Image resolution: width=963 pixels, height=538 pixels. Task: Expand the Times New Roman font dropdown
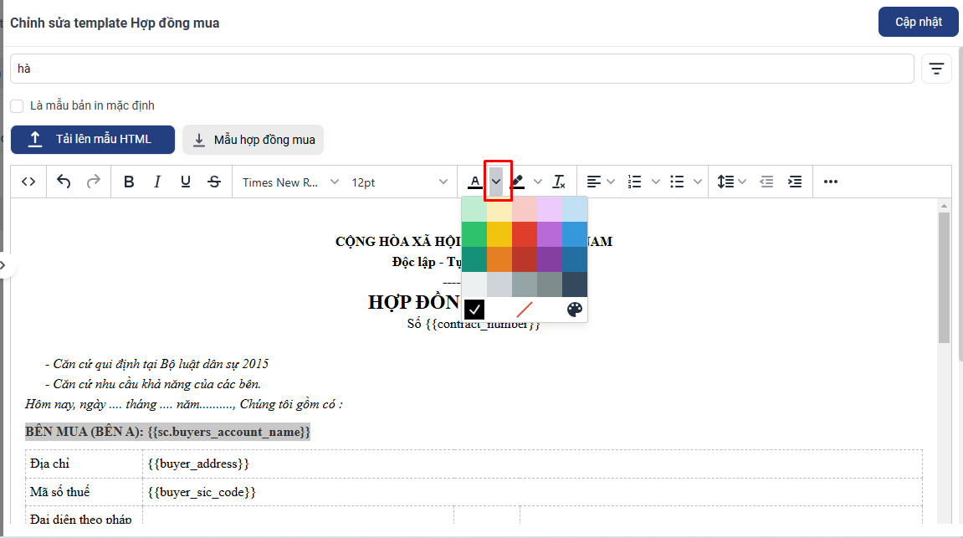click(290, 182)
